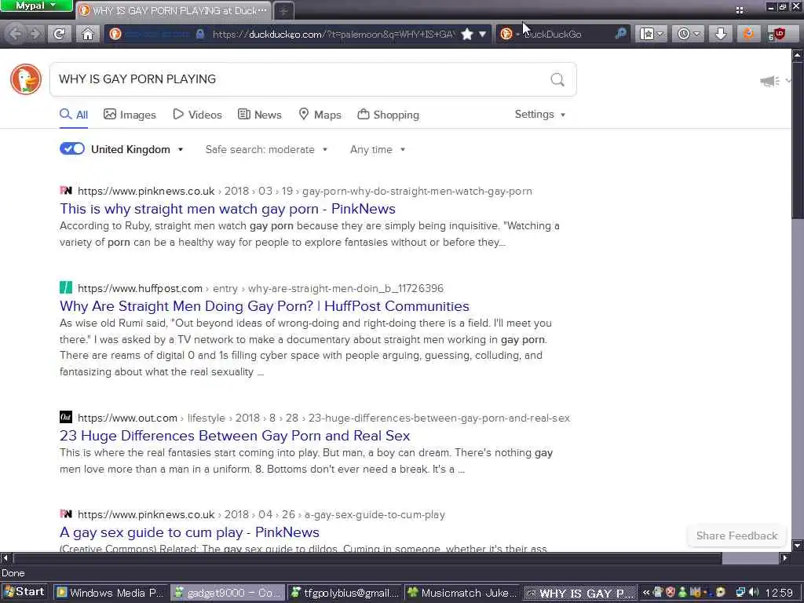Switch to the Shopping tab
This screenshot has width=804, height=603.
point(389,115)
